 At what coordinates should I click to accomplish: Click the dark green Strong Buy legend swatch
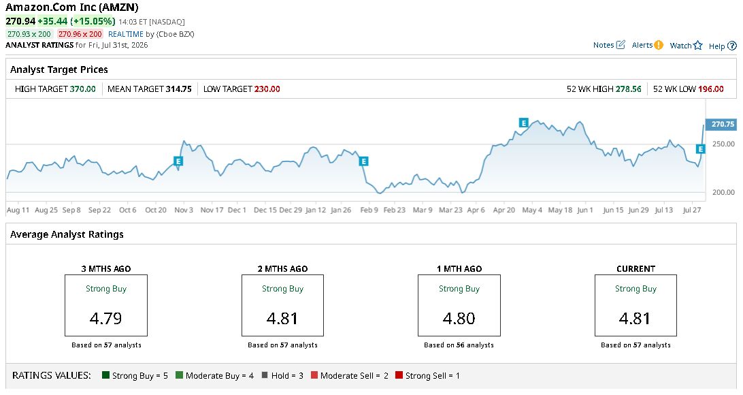pyautogui.click(x=105, y=375)
